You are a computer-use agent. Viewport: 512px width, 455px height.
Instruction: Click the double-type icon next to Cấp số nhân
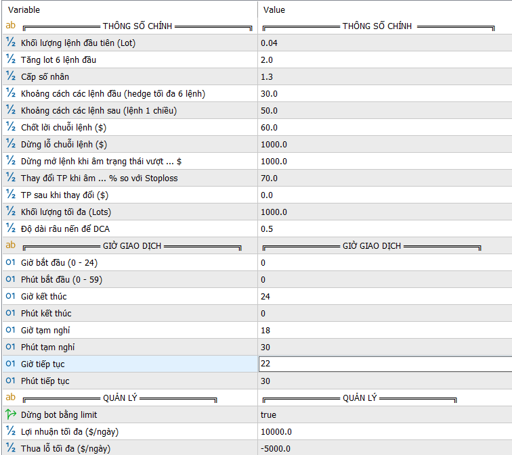click(x=10, y=76)
